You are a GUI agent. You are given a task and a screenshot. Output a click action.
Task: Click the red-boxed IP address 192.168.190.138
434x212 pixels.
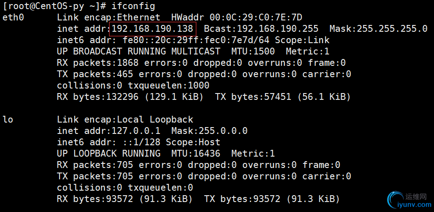point(153,29)
